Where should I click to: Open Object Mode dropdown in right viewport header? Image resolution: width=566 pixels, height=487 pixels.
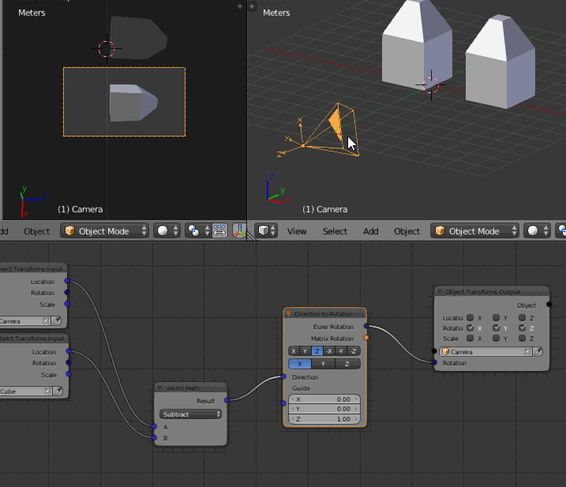pos(474,230)
